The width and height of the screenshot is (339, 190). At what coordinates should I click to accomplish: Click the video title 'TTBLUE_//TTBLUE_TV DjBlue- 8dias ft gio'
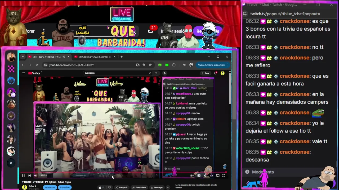(46, 182)
